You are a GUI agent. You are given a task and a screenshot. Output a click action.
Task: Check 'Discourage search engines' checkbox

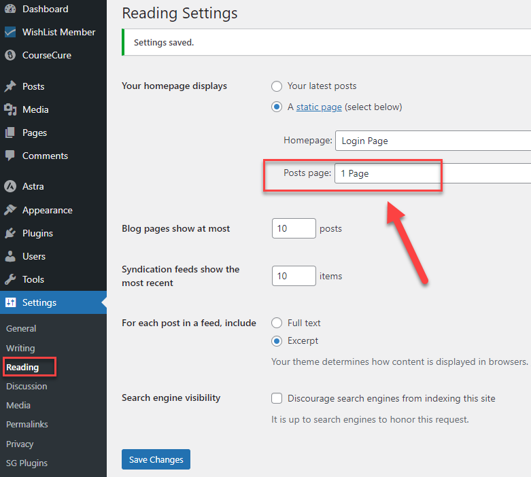click(277, 398)
